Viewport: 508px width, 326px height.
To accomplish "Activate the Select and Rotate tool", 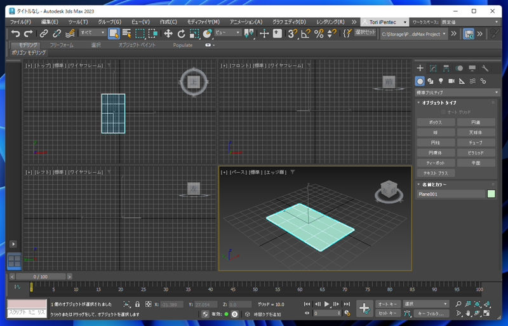I will 181,34.
